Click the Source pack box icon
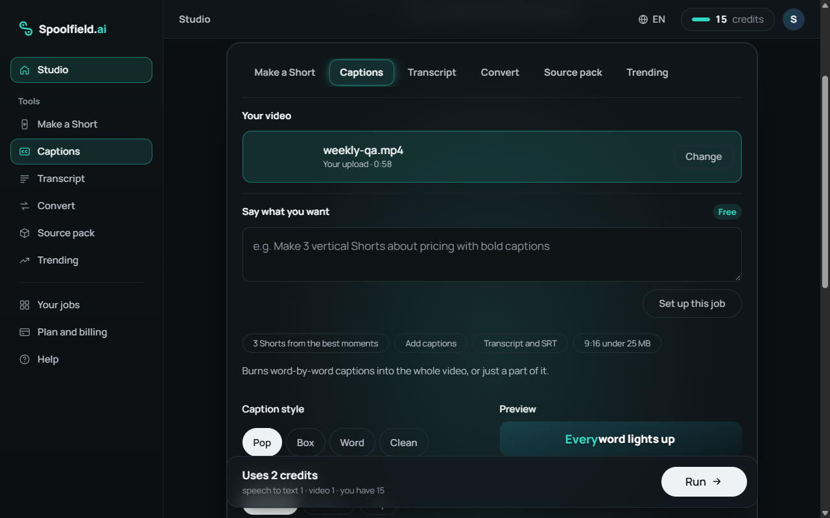Screen dimensions: 830x518 [25, 233]
